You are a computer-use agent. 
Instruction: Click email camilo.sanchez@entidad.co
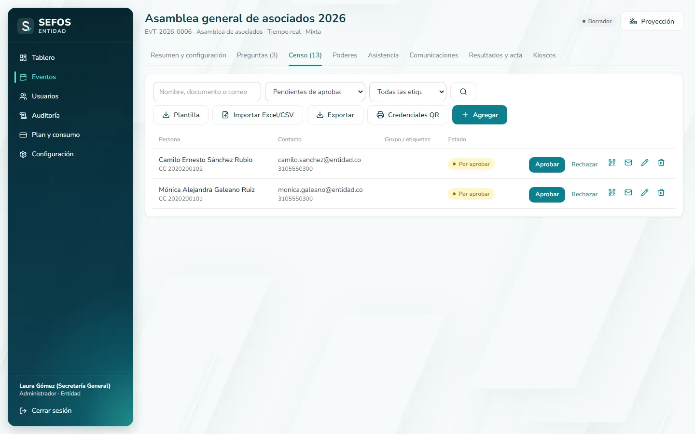320,160
